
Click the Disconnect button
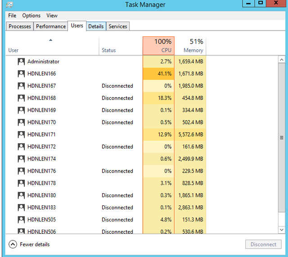[263, 244]
